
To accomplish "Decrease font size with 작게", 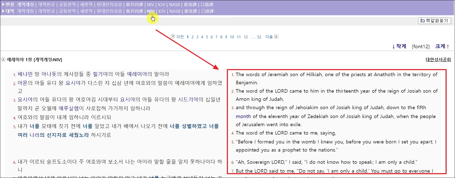I will click(x=399, y=46).
